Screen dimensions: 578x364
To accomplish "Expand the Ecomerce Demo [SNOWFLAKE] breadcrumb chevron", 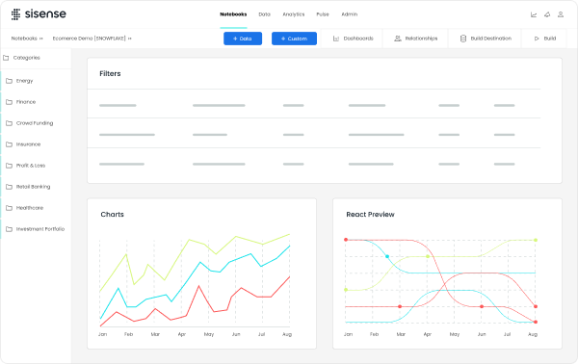I will pyautogui.click(x=130, y=39).
